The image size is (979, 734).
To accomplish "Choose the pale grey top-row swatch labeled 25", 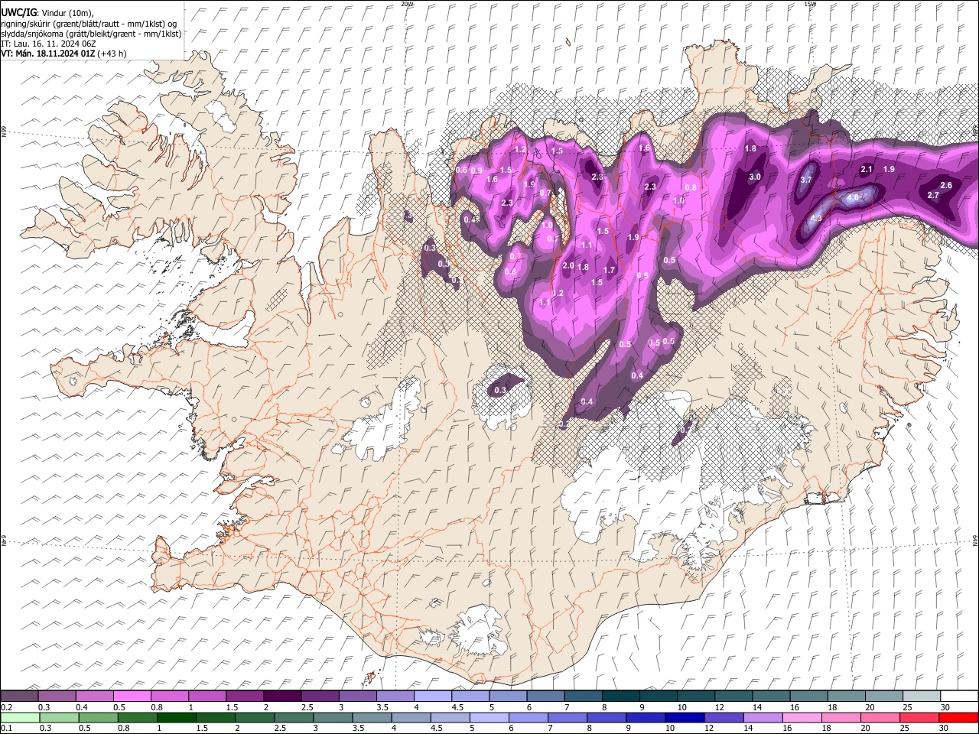I will (x=921, y=696).
